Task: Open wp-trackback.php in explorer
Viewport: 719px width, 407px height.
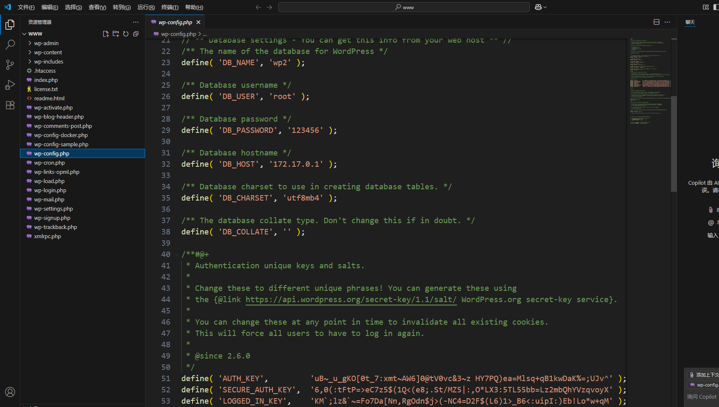Action: click(83, 227)
